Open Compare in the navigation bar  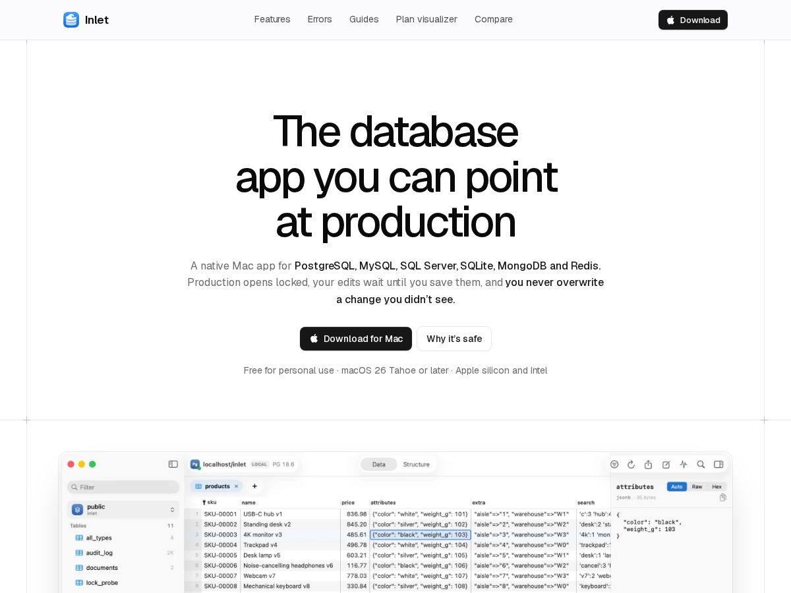click(x=494, y=19)
